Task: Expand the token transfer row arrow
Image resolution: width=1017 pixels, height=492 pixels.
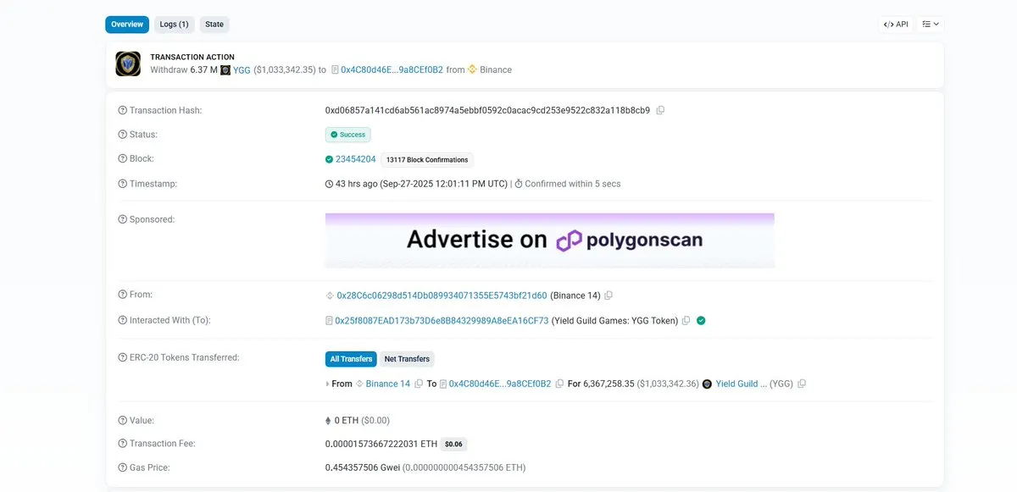Action: tap(328, 384)
